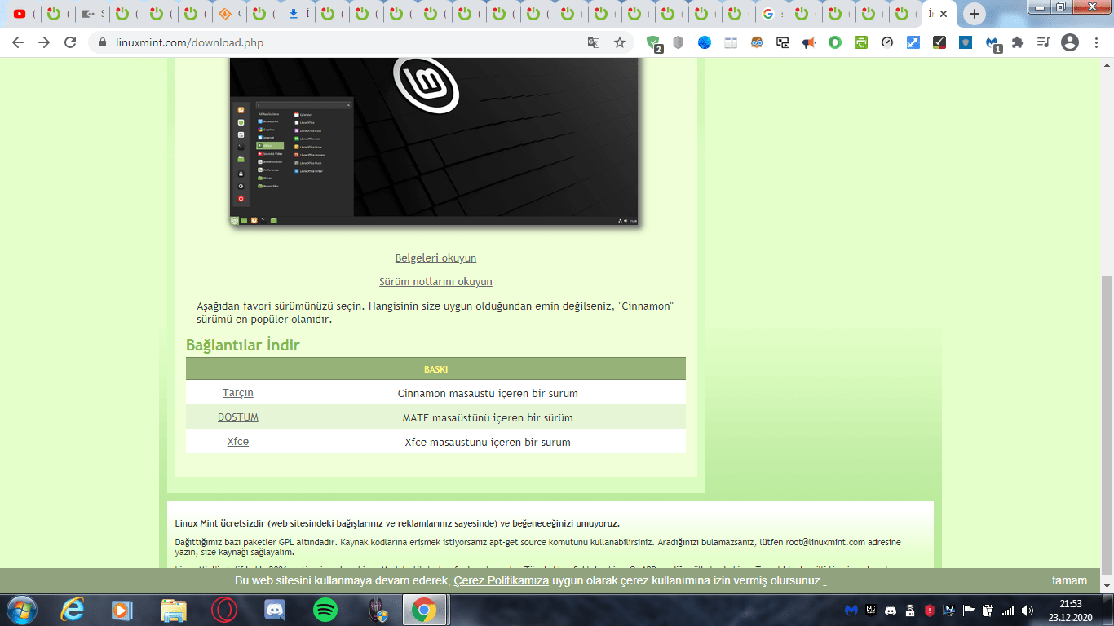Bookmark this page with the star icon

click(620, 42)
